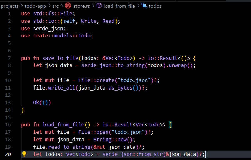This screenshot has height=160, width=251.
Task: Click 'Vec<Todo>' type annotation on line 20
Action: [80, 154]
